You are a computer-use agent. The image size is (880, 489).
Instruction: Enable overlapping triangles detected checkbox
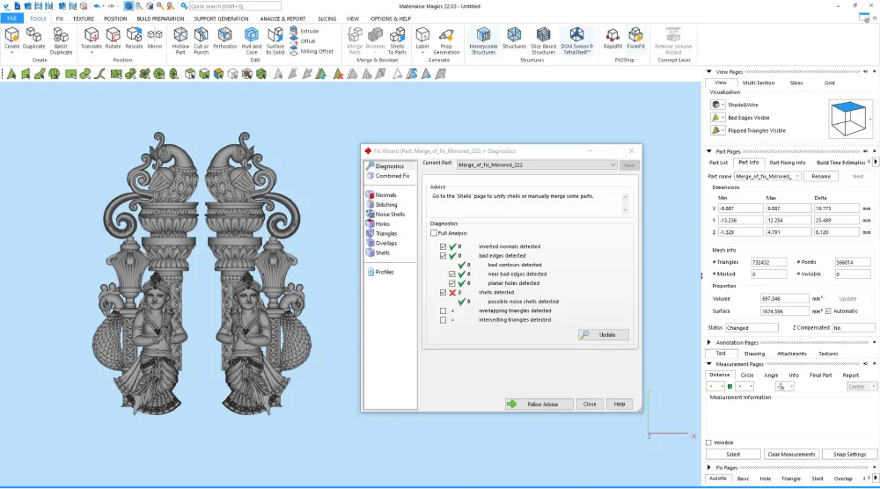click(x=443, y=310)
